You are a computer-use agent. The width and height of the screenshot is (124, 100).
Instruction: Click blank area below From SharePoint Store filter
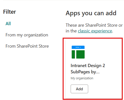27,71
